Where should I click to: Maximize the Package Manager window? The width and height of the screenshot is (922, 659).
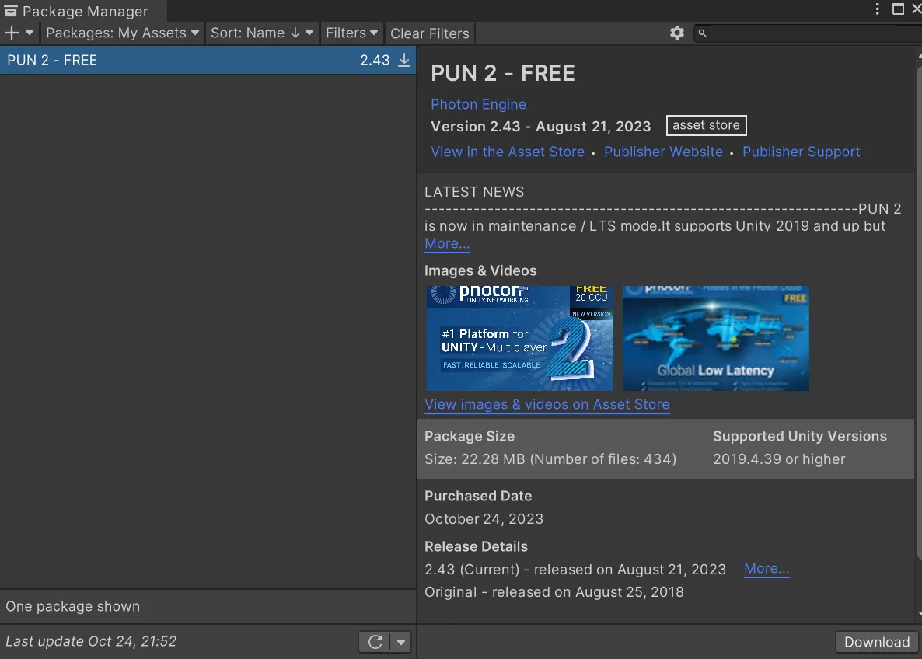(x=898, y=9)
